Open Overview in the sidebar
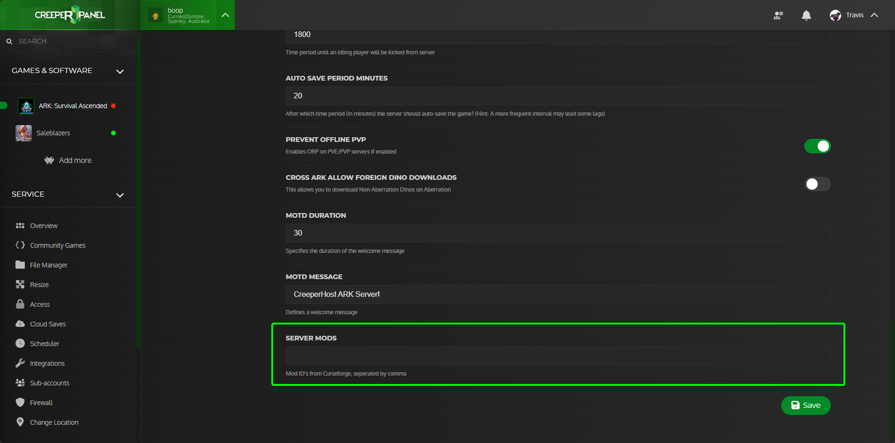Screen dimensions: 895x443 point(44,226)
